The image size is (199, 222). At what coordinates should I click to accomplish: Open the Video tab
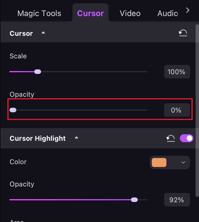[x=130, y=13]
